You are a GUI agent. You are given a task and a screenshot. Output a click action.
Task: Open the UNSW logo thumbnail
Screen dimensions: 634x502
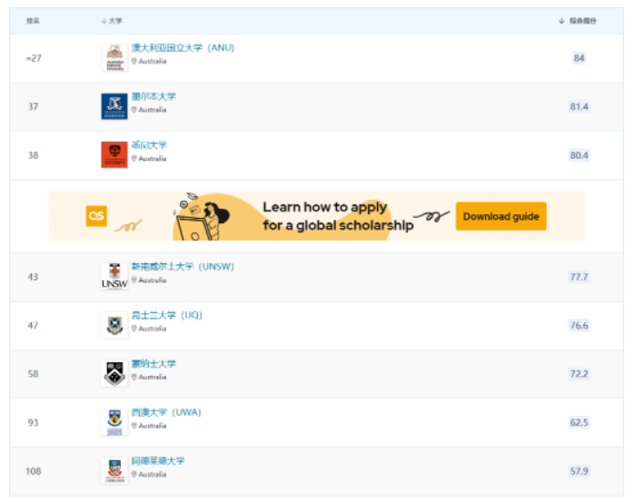114,277
